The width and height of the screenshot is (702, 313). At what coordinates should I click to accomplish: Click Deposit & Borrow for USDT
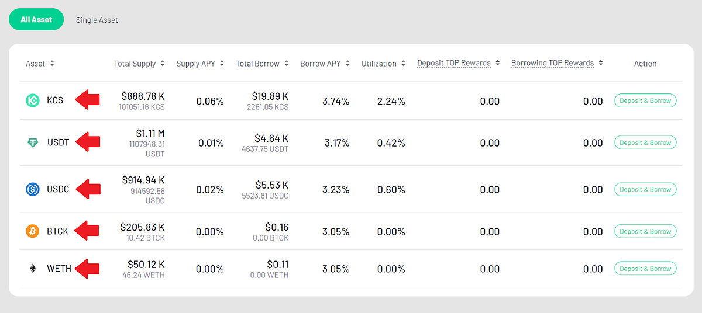coord(645,142)
